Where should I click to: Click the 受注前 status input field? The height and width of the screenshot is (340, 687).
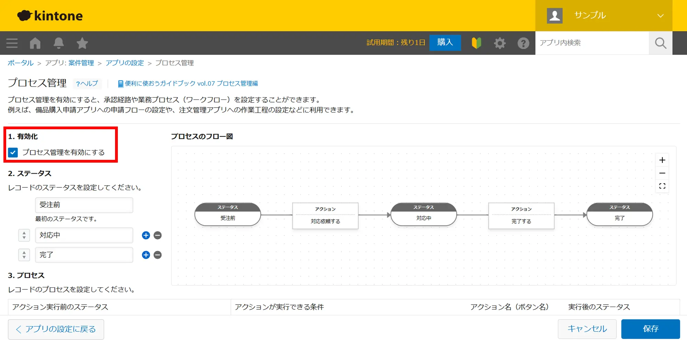click(x=84, y=205)
